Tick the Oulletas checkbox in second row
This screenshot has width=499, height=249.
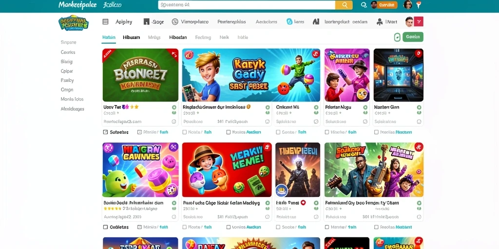tap(105, 227)
